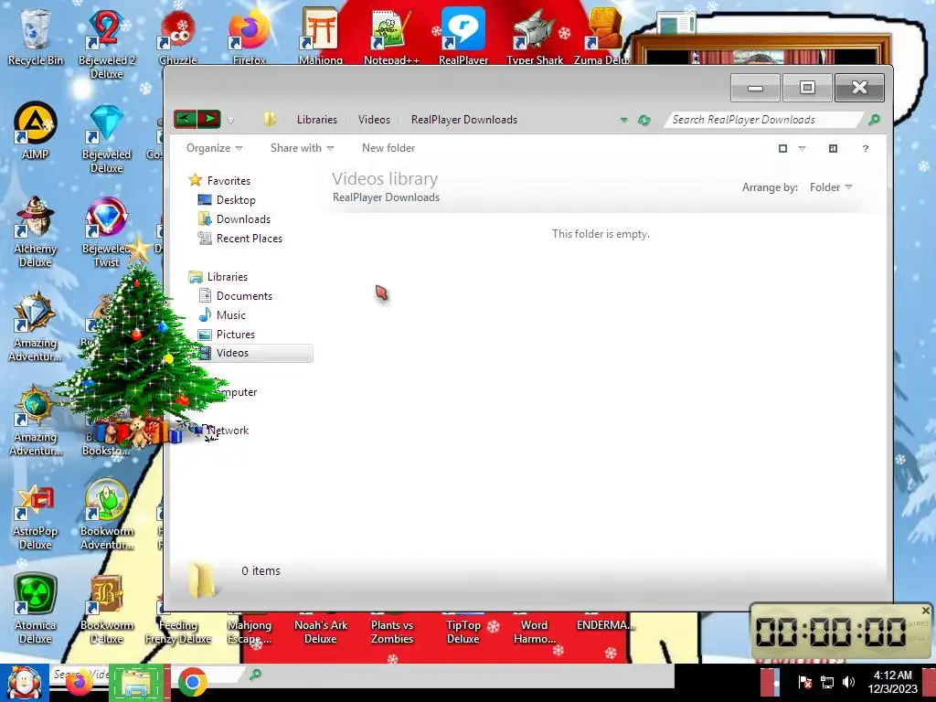Click Santa Start button on taskbar
This screenshot has height=702, width=936.
(24, 683)
